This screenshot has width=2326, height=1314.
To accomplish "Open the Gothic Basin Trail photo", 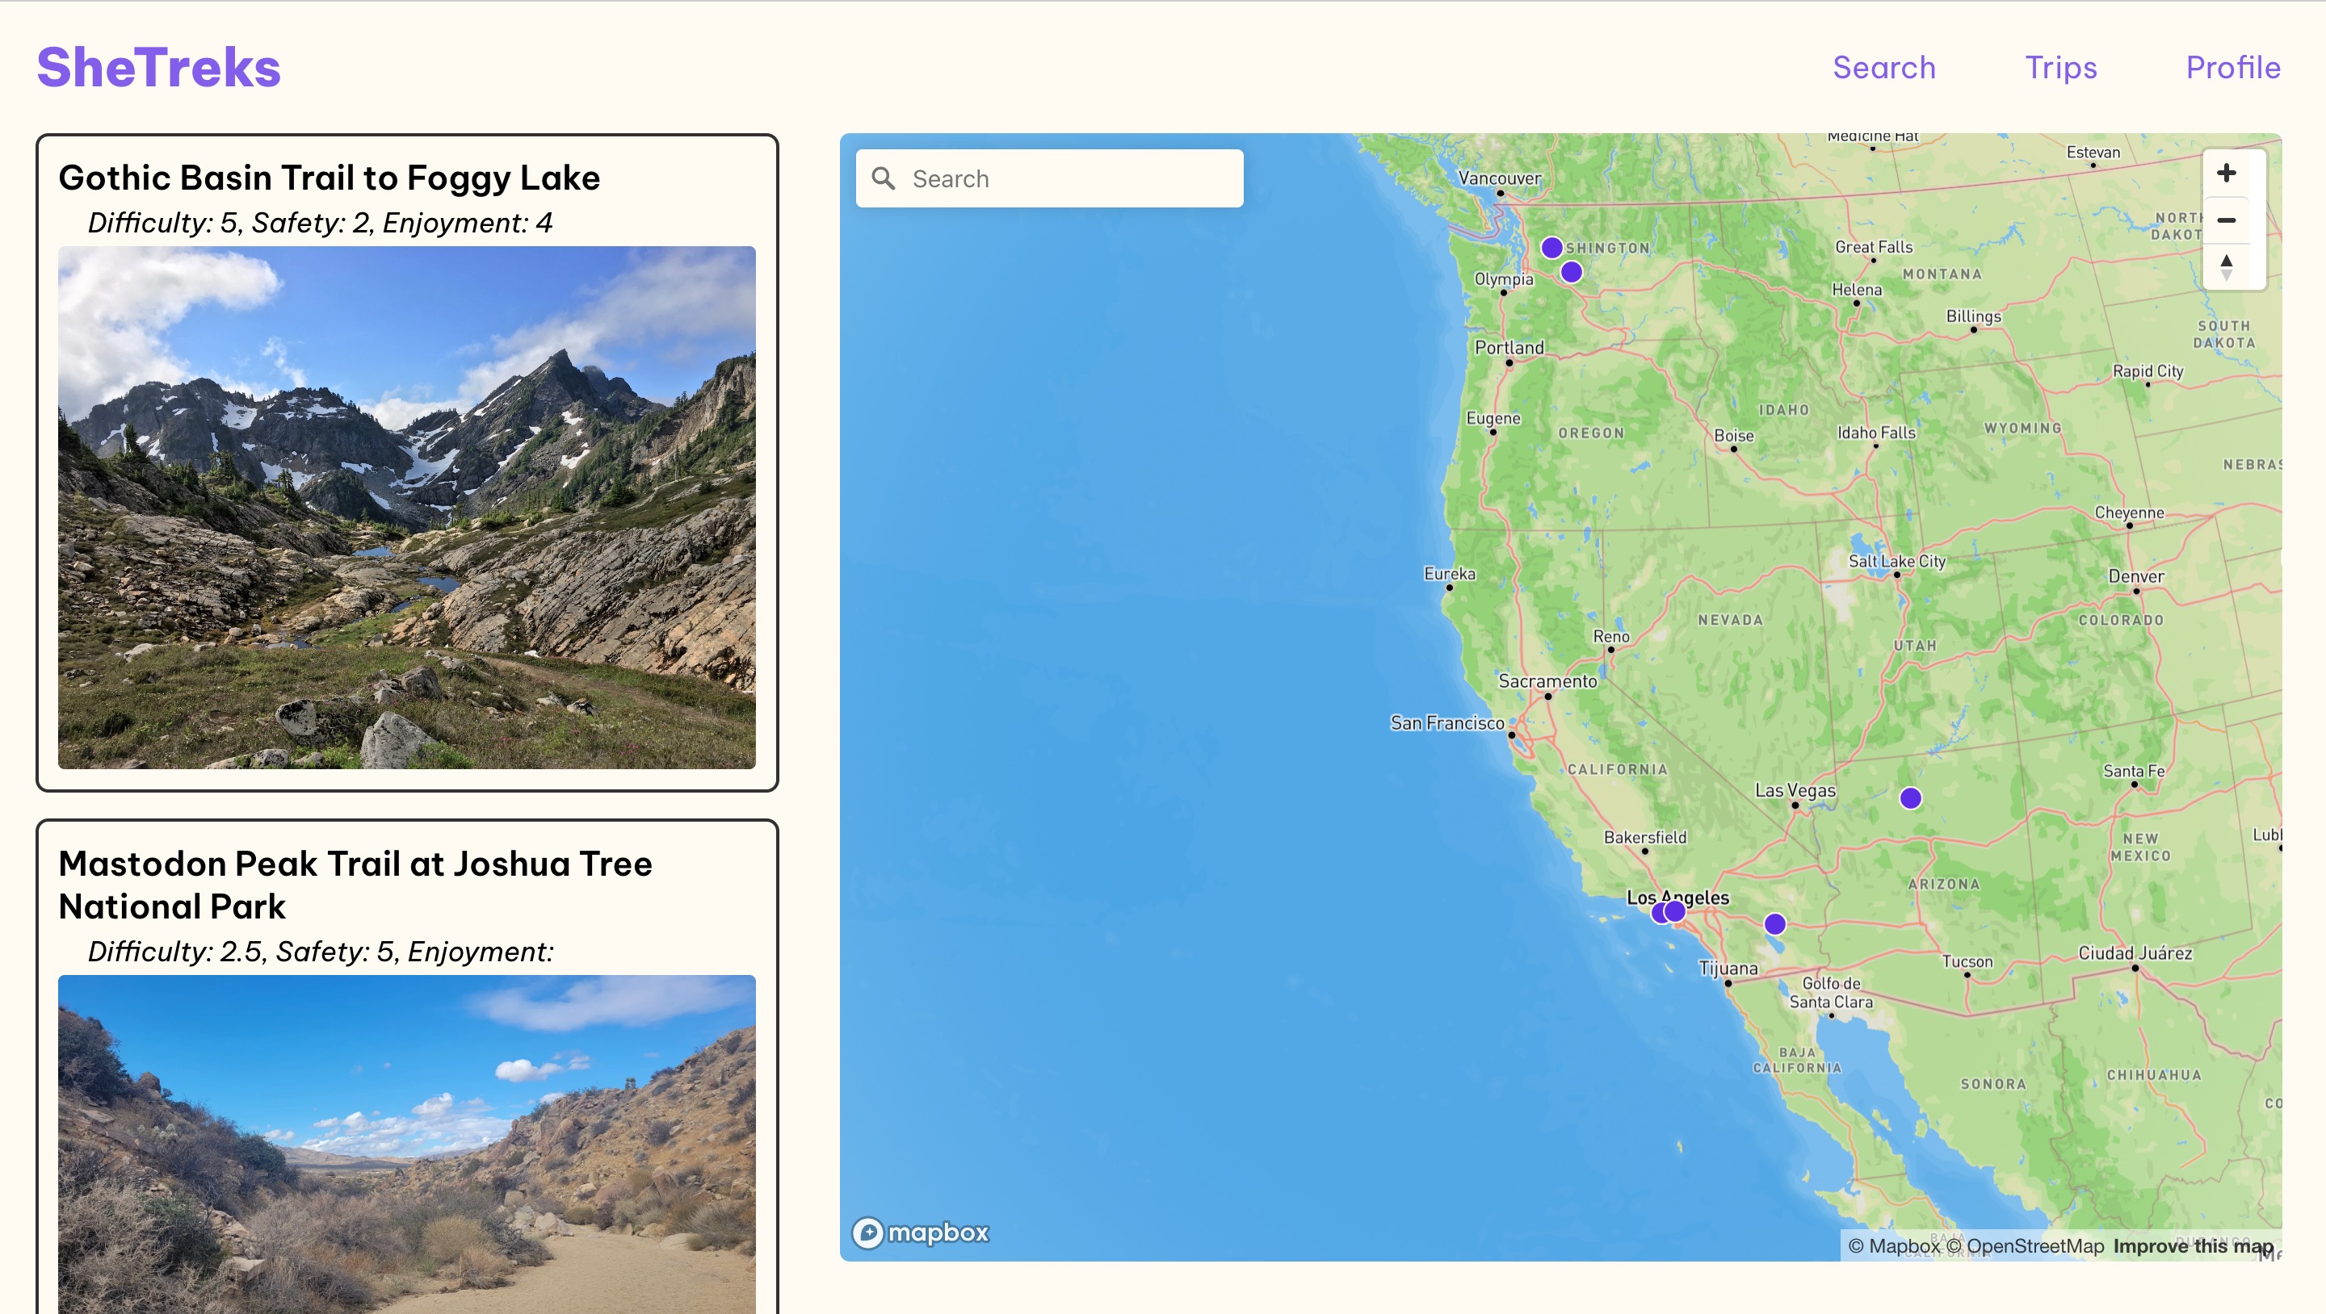I will click(x=406, y=507).
